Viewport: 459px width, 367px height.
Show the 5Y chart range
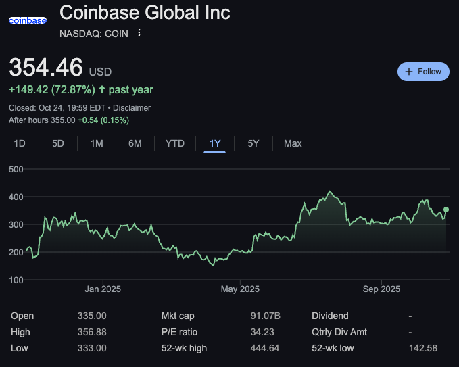point(253,143)
